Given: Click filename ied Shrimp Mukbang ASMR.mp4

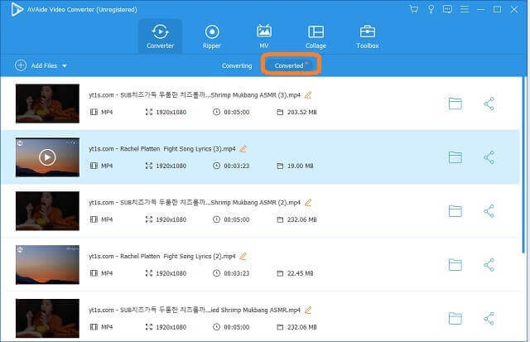Looking at the screenshot, I should (195, 310).
